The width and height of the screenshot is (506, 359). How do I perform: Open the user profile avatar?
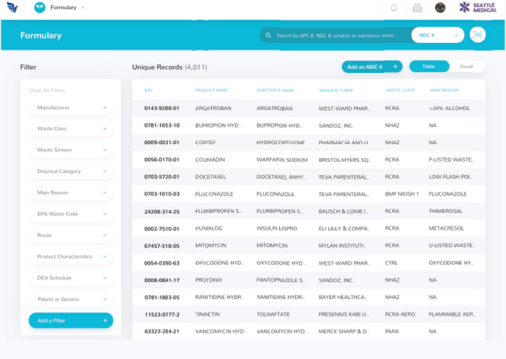(440, 8)
